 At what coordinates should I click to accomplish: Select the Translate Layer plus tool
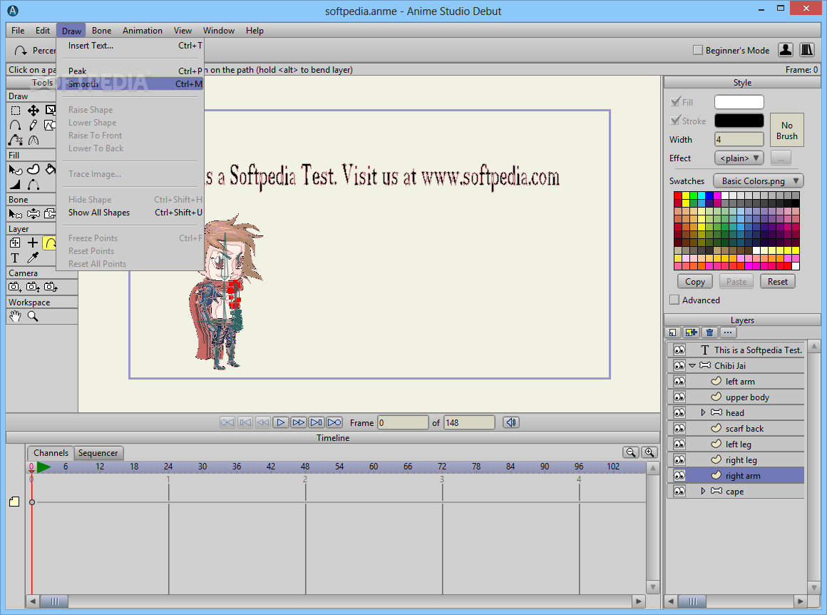[33, 243]
